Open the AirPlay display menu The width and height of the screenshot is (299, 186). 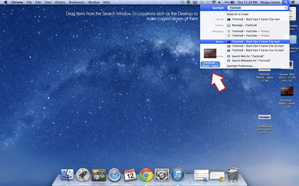195,2
